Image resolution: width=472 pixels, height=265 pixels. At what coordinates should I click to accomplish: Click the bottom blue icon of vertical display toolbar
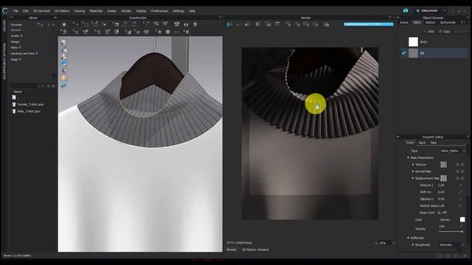point(63,85)
